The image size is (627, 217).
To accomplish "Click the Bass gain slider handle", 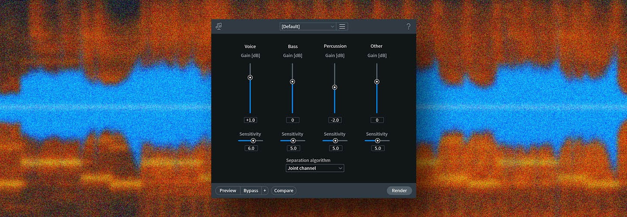I will (292, 82).
